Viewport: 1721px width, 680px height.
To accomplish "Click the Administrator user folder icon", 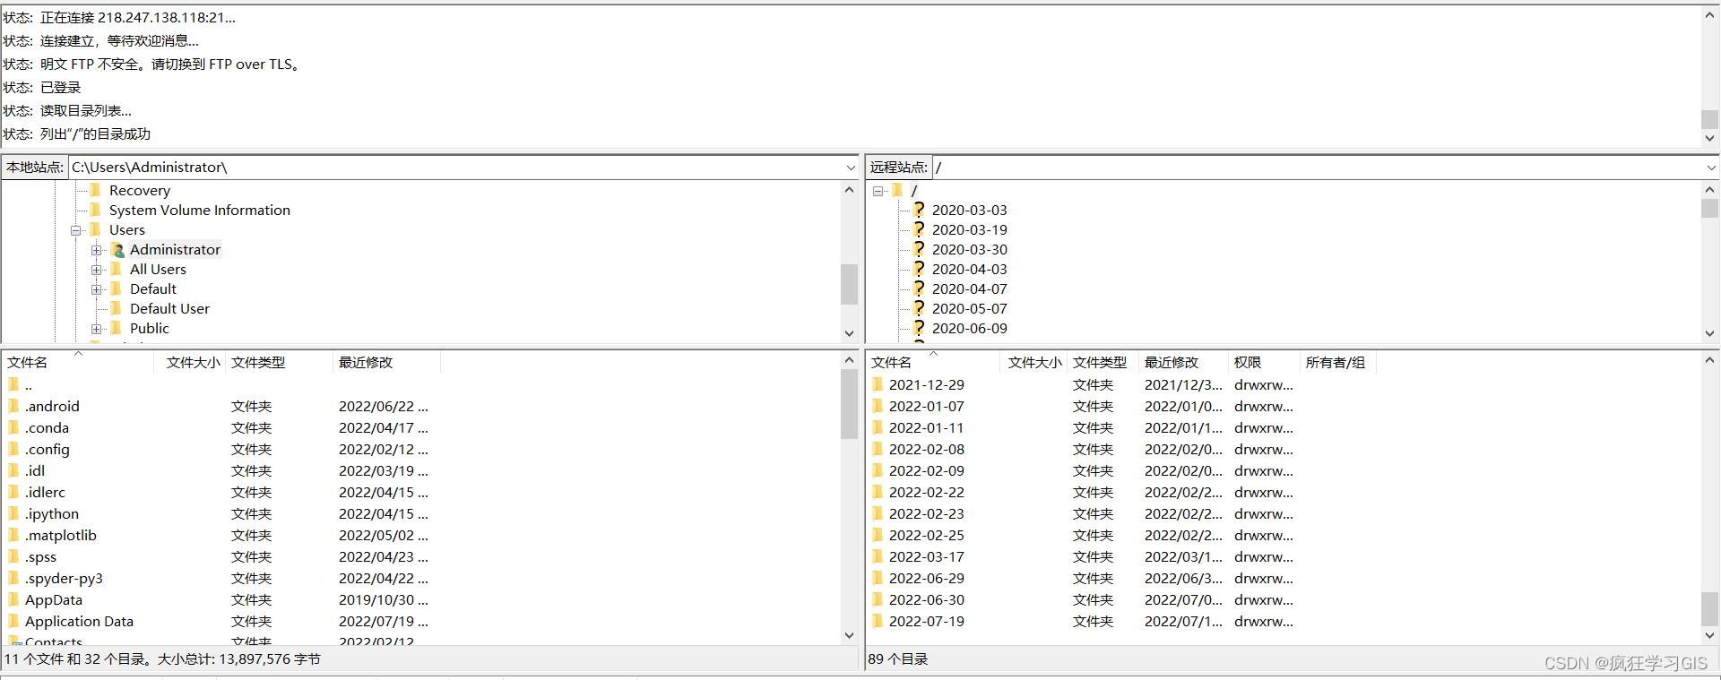I will (x=117, y=250).
